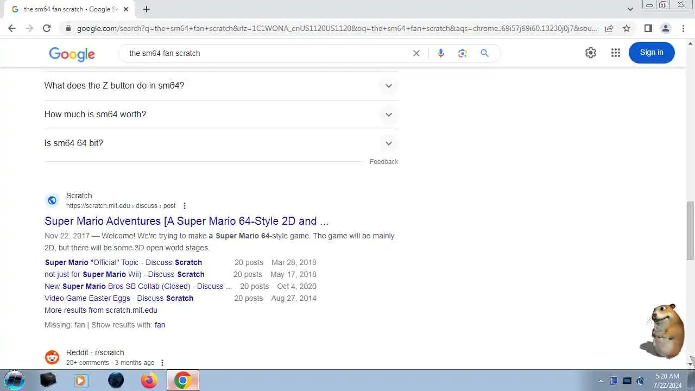Open the media player taskbar icon
The image size is (695, 391).
[x=81, y=380]
